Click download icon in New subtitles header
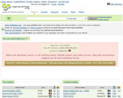The height and width of the screenshot is (98, 123). point(54,87)
